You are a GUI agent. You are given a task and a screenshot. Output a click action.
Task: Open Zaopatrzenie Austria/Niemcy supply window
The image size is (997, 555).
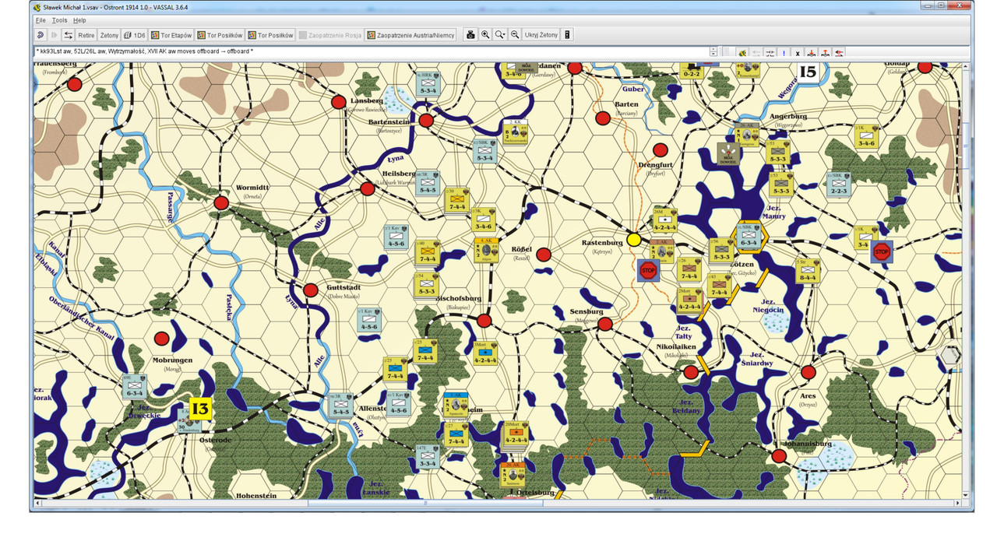[x=410, y=35]
